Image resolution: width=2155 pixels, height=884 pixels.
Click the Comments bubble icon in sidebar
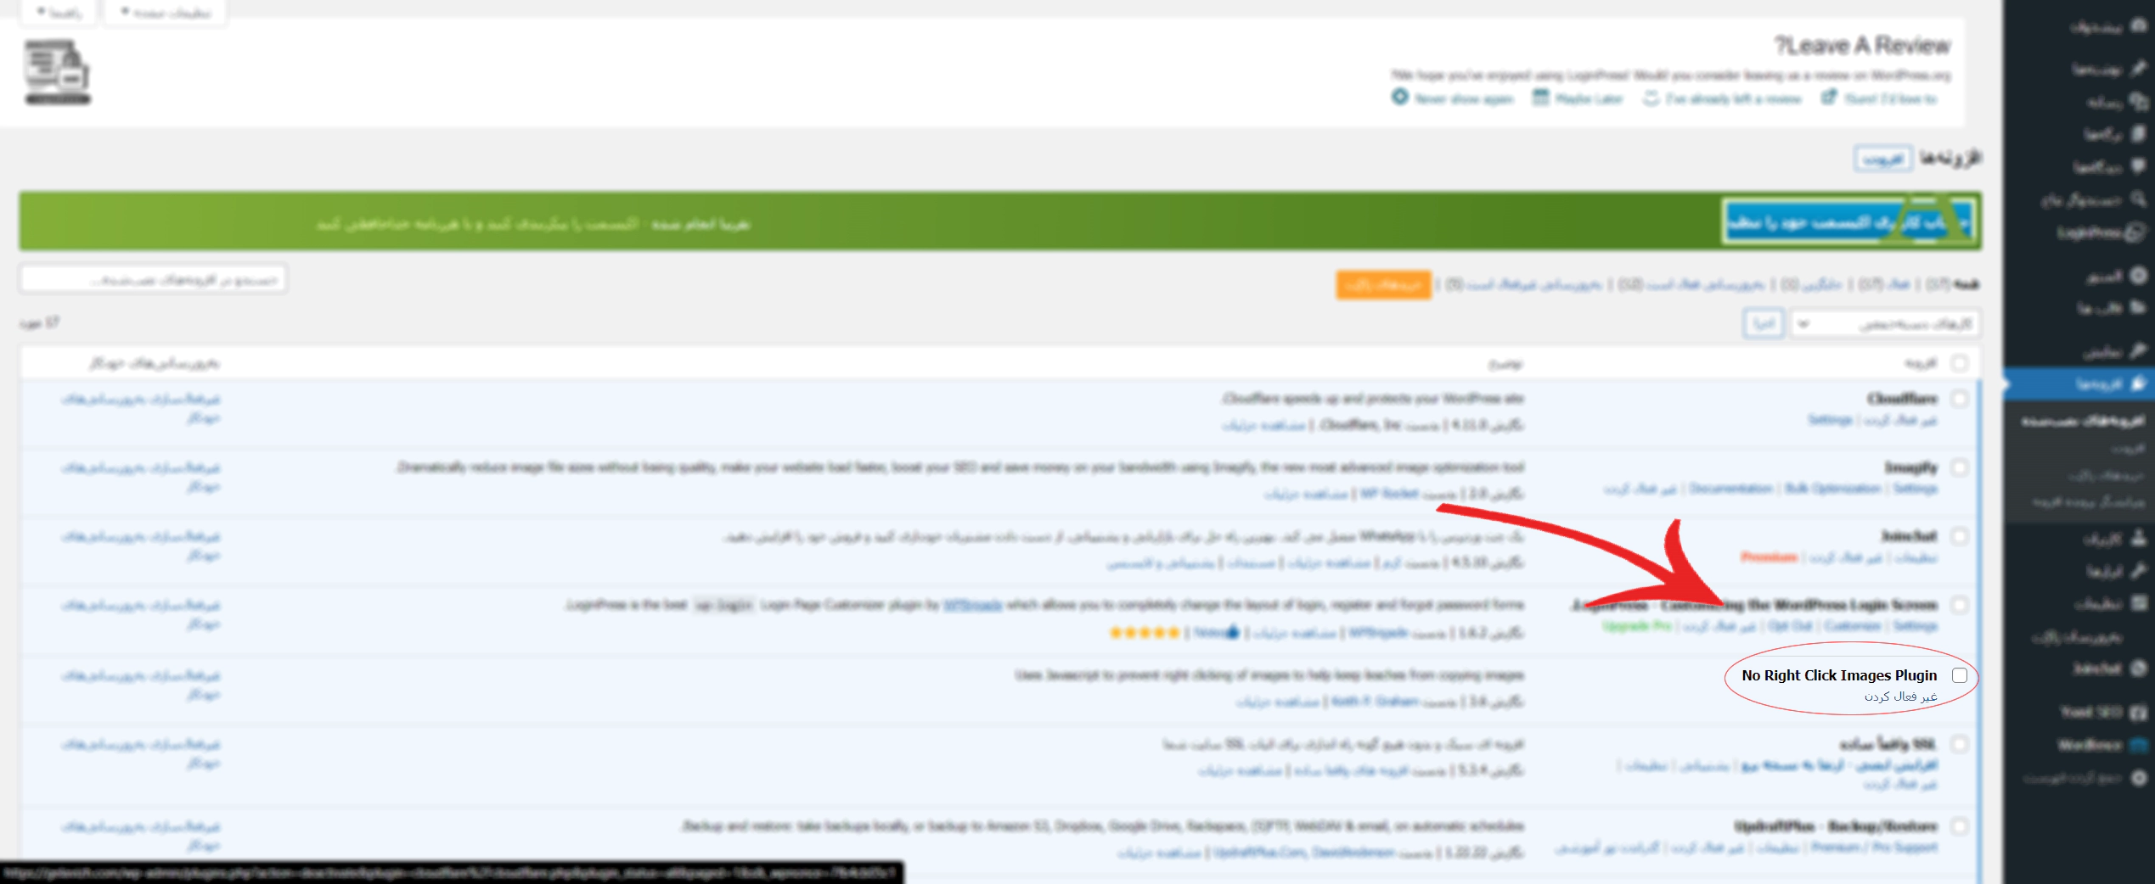click(2139, 167)
